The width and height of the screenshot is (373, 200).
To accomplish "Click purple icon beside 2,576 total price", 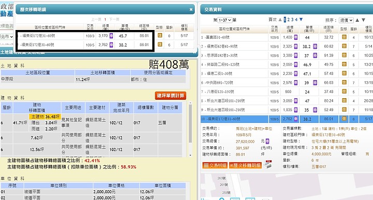I will click(296, 83).
